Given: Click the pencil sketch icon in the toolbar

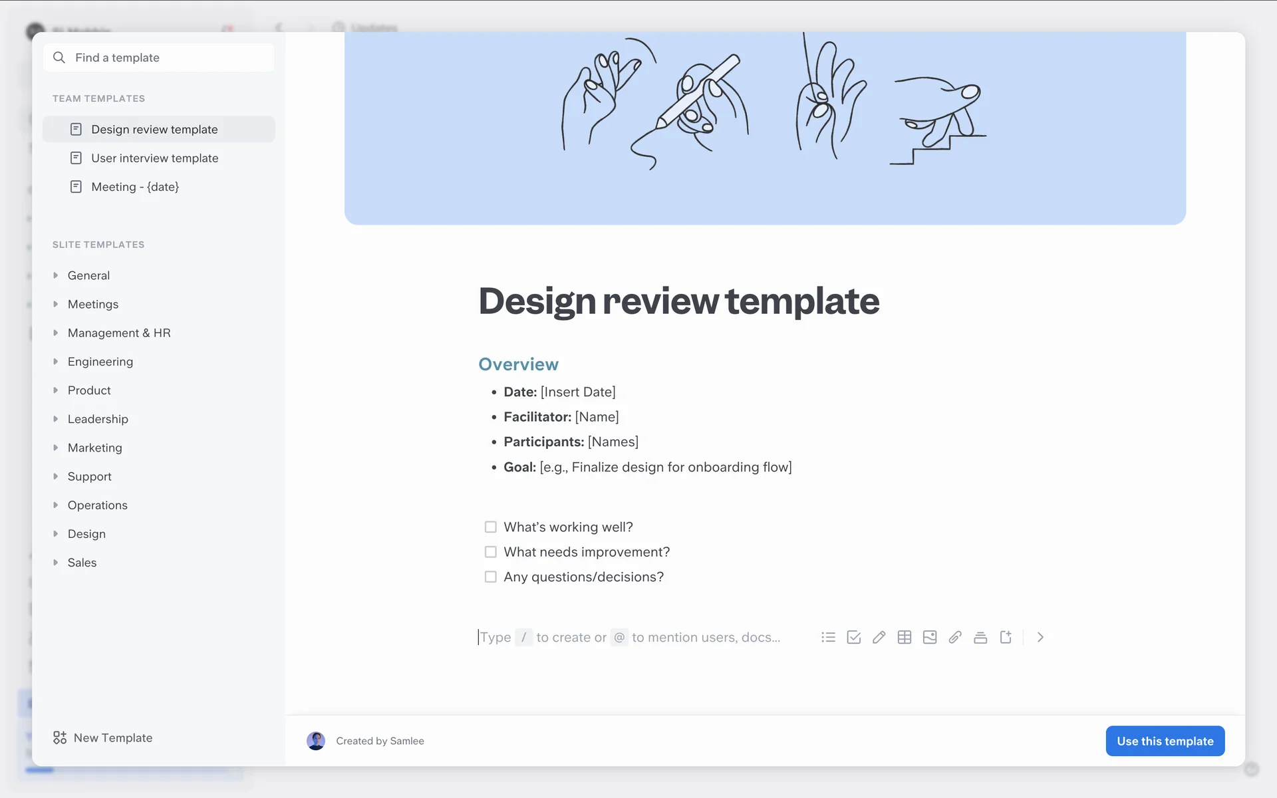Looking at the screenshot, I should click(879, 637).
